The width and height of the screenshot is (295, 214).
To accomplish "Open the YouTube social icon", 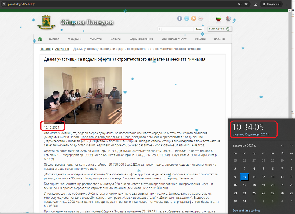I will pyautogui.click(x=201, y=18).
